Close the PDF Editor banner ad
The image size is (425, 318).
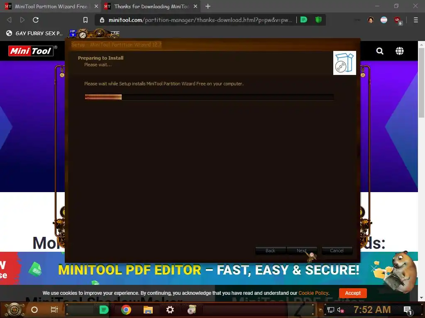pyautogui.click(x=374, y=268)
